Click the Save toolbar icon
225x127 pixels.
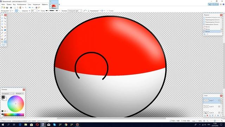[7, 7]
